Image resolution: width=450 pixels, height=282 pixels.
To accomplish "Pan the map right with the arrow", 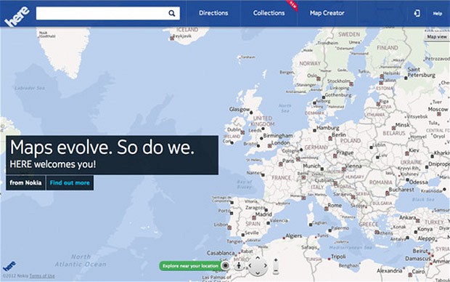I will 266,265.
